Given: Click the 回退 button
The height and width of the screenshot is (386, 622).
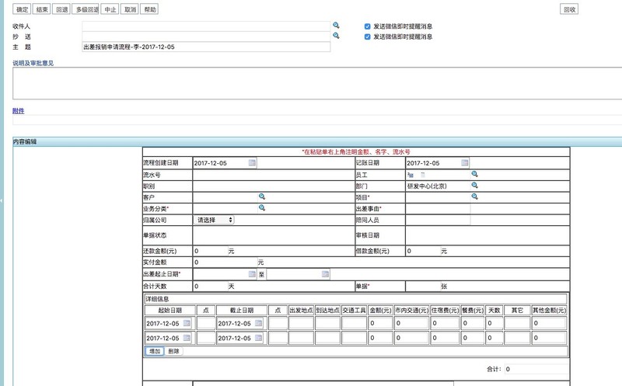Looking at the screenshot, I should 62,9.
